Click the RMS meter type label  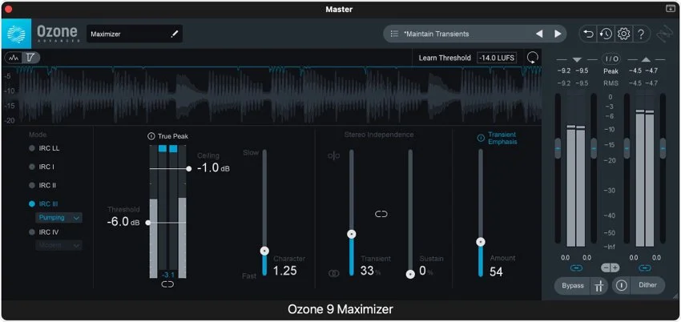tap(610, 83)
